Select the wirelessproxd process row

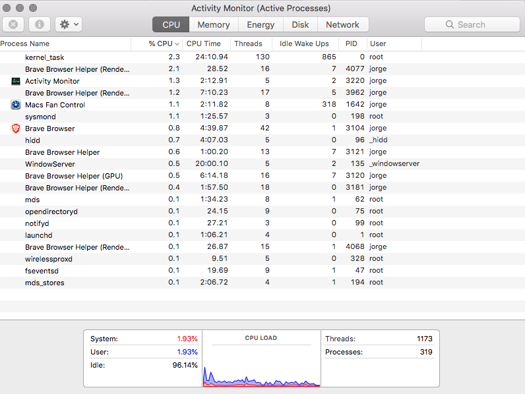pos(262,259)
